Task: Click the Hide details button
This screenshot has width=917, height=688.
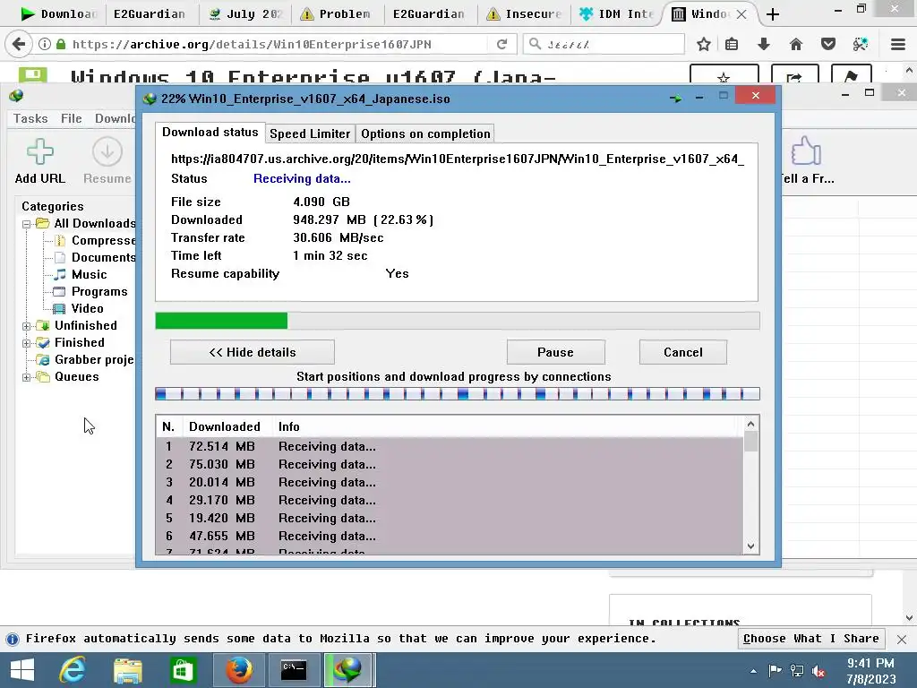Action: coord(253,352)
